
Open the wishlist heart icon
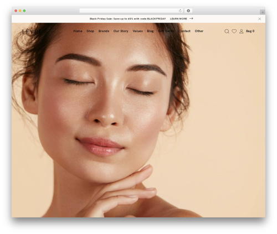tap(234, 31)
